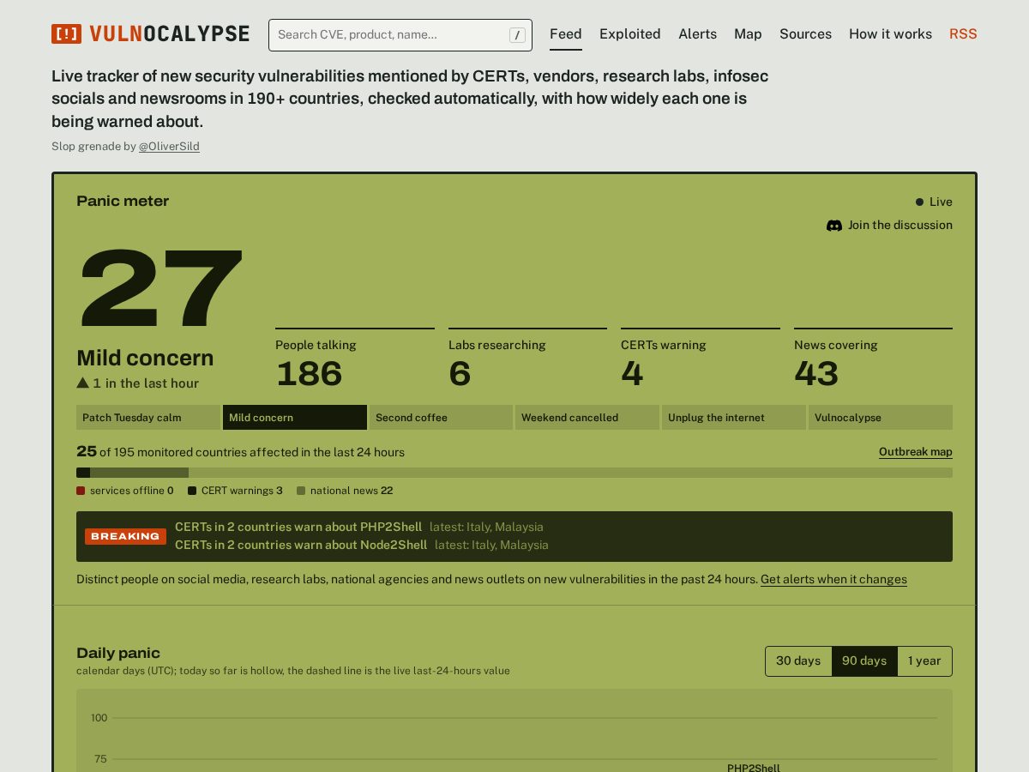
Task: Click the News covering 43 stat
Action: (x=873, y=360)
